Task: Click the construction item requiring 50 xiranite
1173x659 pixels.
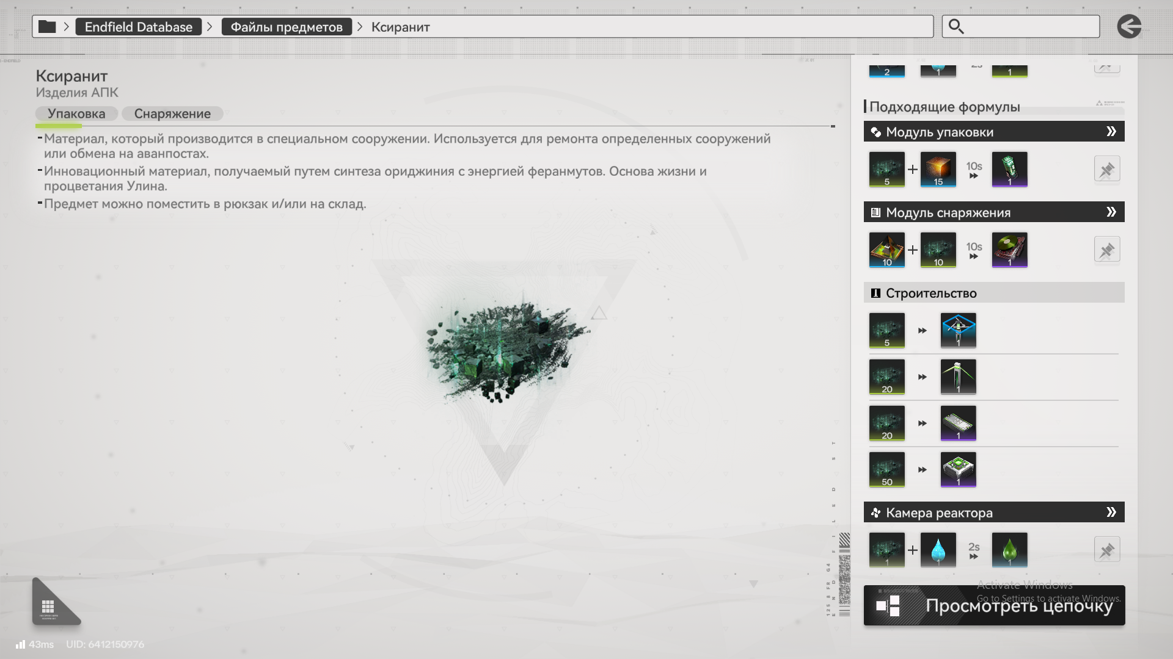Action: coord(958,469)
